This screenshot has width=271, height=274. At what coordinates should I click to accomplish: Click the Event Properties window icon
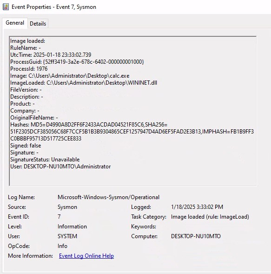[6, 7]
